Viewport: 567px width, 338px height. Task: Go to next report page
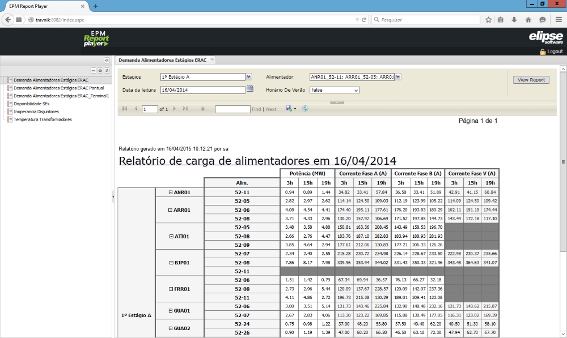pyautogui.click(x=174, y=109)
